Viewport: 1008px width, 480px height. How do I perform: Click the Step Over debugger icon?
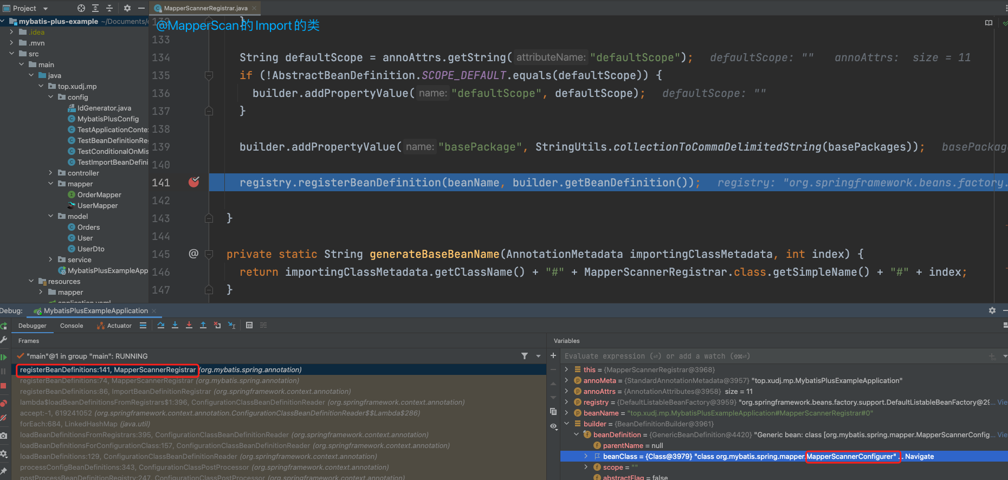pyautogui.click(x=161, y=325)
